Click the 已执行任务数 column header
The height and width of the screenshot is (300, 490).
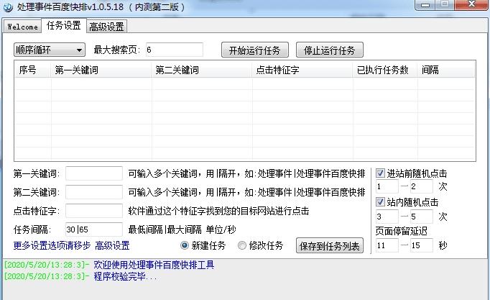pyautogui.click(x=385, y=70)
